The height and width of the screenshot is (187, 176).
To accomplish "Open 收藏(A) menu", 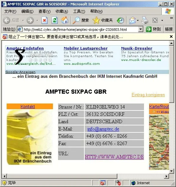I will pyautogui.click(x=62, y=11).
